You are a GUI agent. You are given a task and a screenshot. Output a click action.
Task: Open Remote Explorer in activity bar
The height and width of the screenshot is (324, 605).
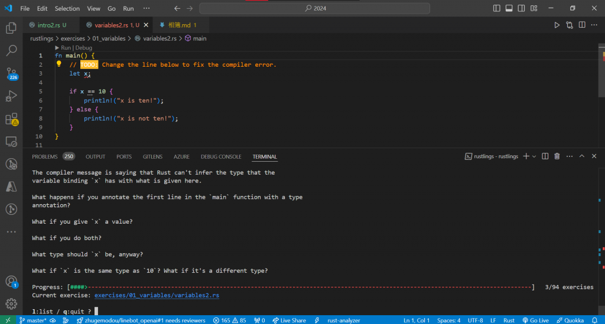11,142
